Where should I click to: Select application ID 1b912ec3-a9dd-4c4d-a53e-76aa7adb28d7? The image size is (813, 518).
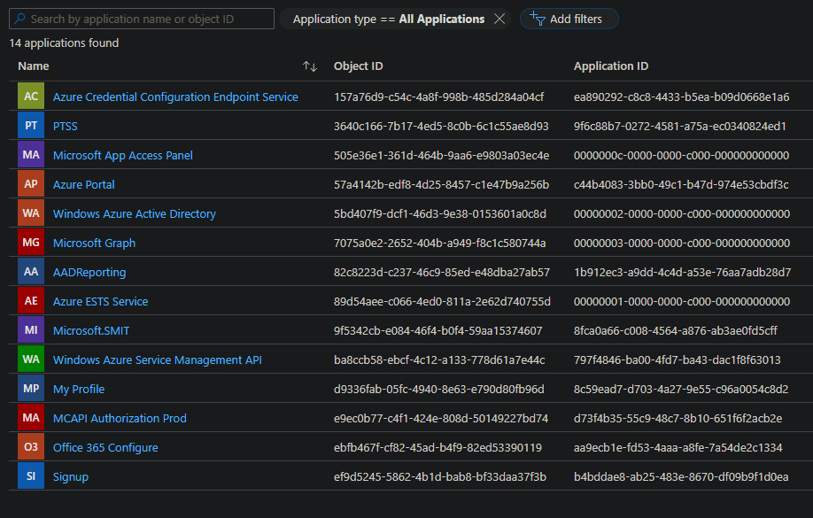coord(682,272)
